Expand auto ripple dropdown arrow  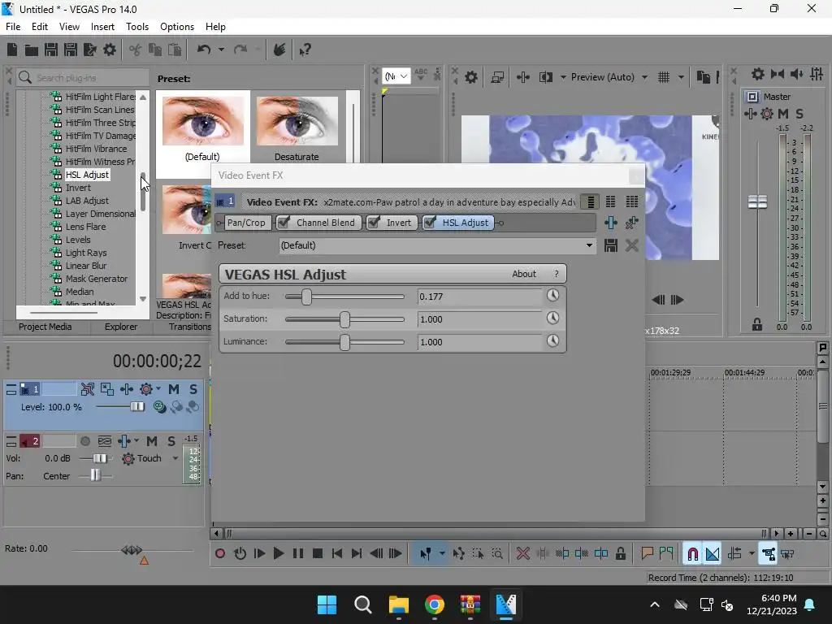pyautogui.click(x=752, y=553)
